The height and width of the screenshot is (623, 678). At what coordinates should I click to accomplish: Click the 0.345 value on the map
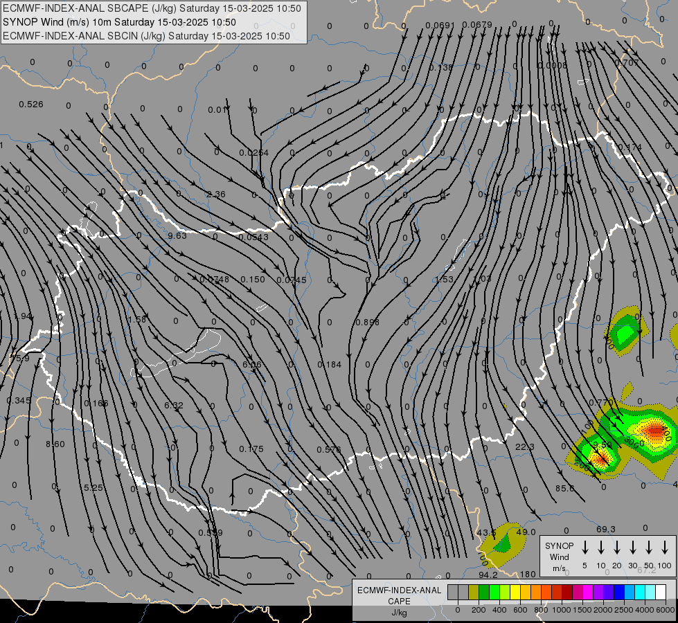(x=19, y=401)
